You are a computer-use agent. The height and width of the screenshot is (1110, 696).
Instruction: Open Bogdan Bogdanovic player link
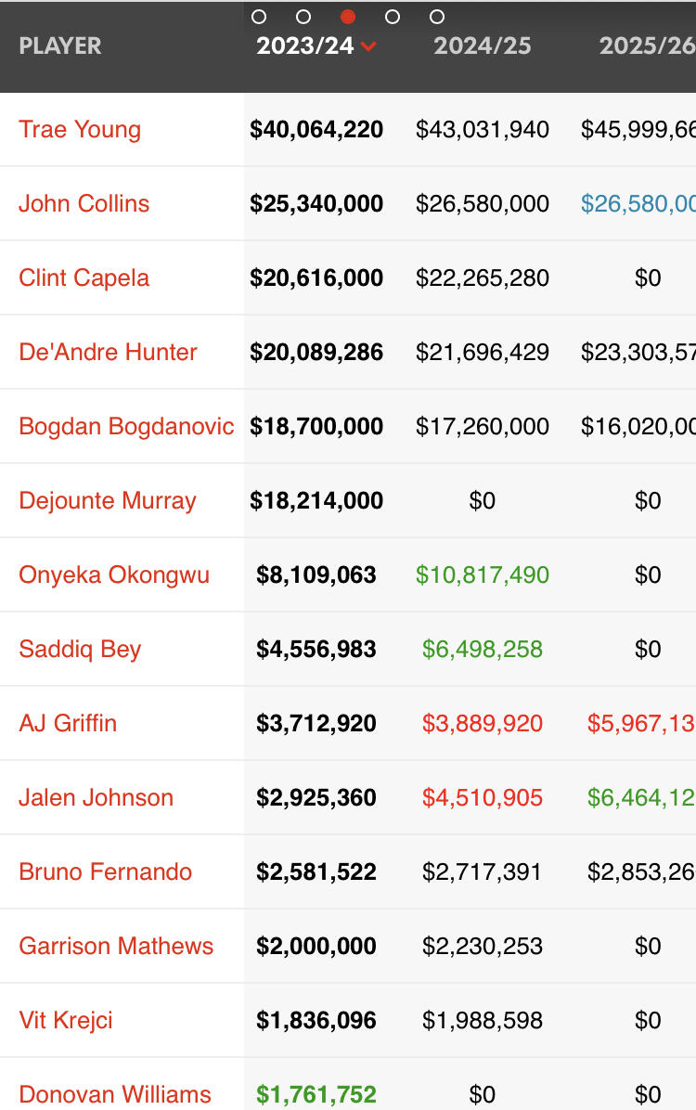[126, 426]
